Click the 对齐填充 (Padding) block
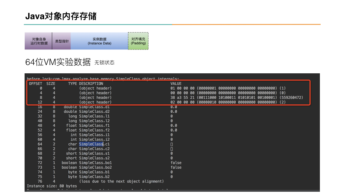Screen dimensions: 347x195 (138, 41)
